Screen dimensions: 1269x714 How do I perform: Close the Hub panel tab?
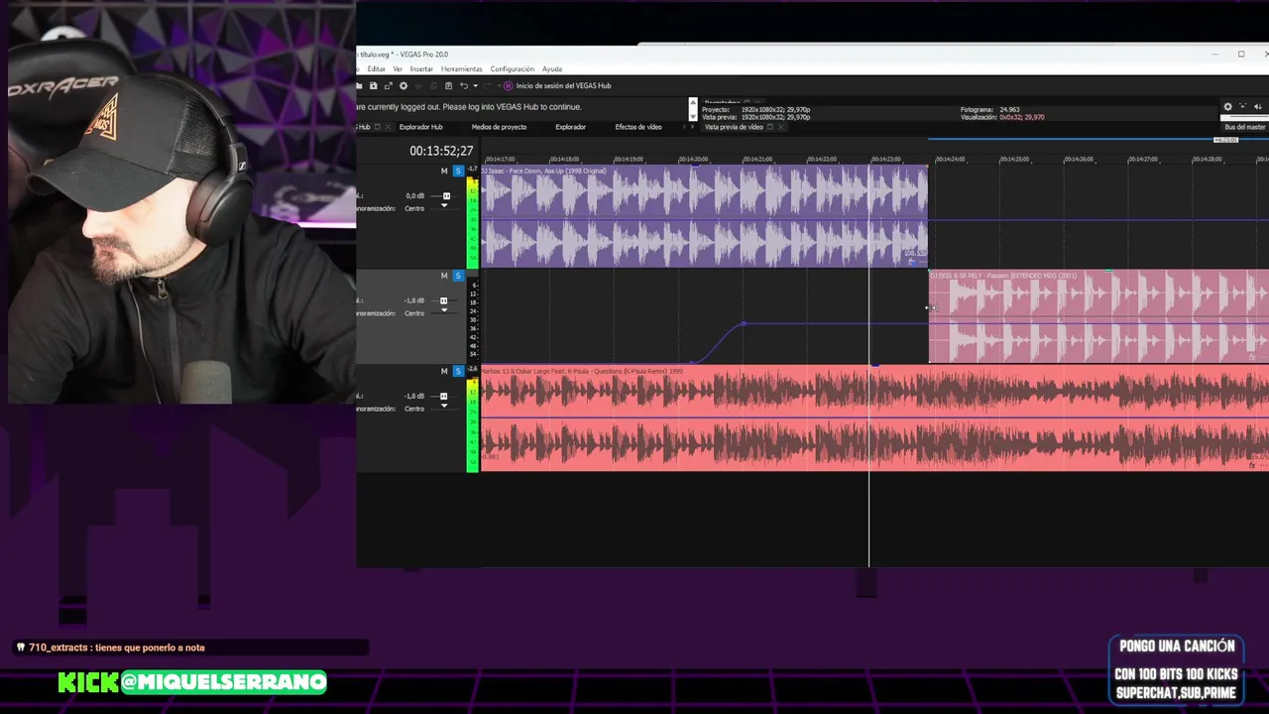pyautogui.click(x=388, y=127)
